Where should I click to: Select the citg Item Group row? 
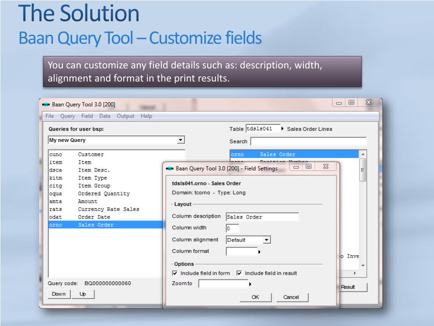[105, 186]
